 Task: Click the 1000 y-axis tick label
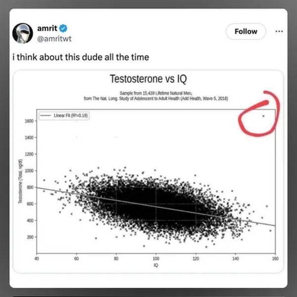tap(29, 170)
